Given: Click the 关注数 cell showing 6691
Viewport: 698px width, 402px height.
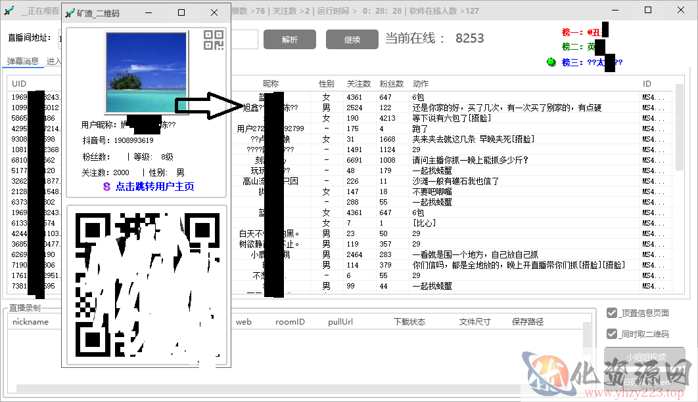Looking at the screenshot, I should tap(354, 161).
